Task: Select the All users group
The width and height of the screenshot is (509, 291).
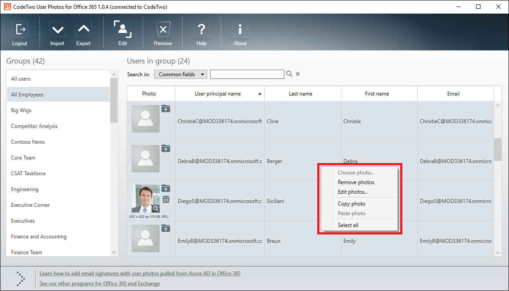Action: pyautogui.click(x=58, y=79)
